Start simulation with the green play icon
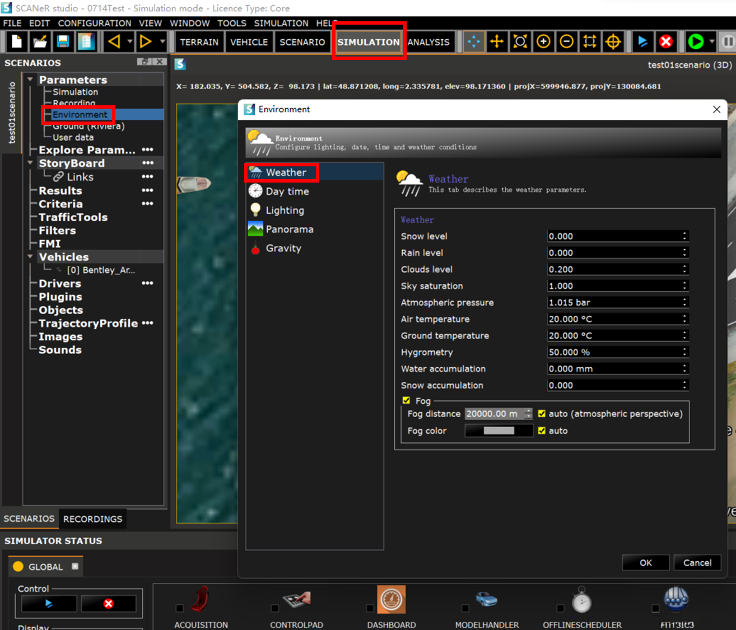Screen dimensions: 736x630 pos(696,41)
